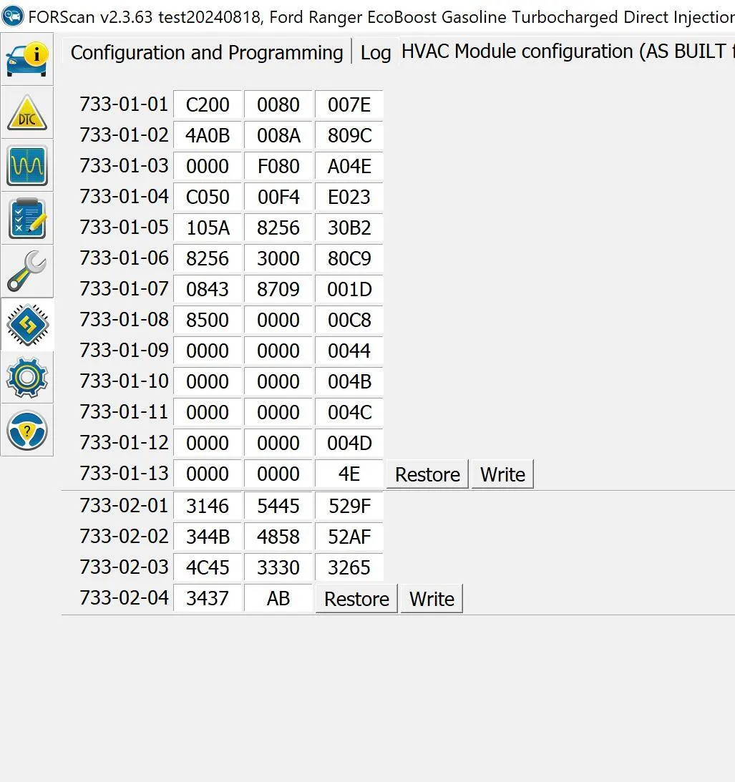Edit field 00F4 in row 733-01-04
Screen dimensions: 735x782
point(278,197)
